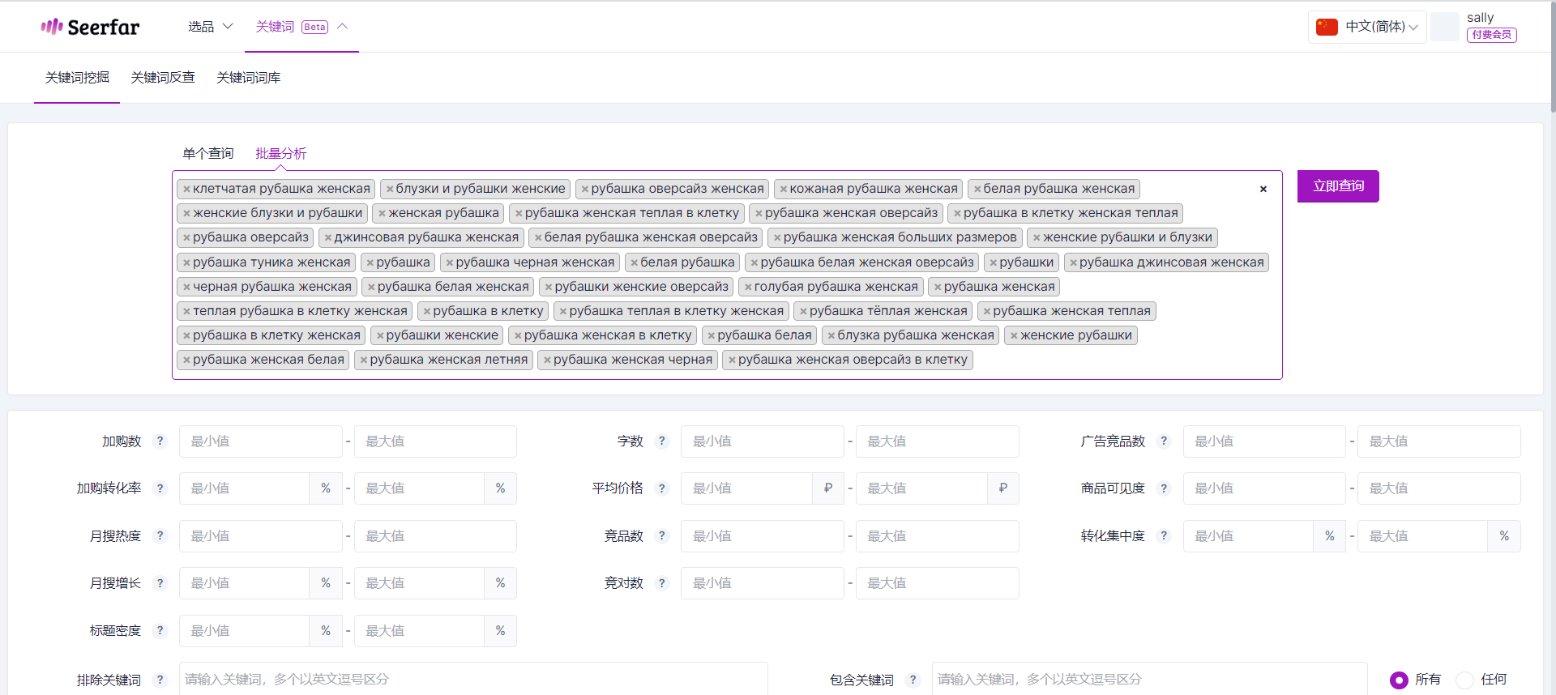Open help tooltip for 平均价格

(662, 488)
